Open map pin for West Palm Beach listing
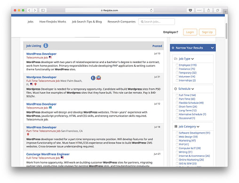The width and height of the screenshot is (239, 183). point(35,84)
